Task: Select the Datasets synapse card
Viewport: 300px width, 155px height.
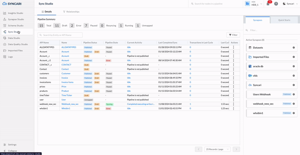Action: click(x=271, y=48)
